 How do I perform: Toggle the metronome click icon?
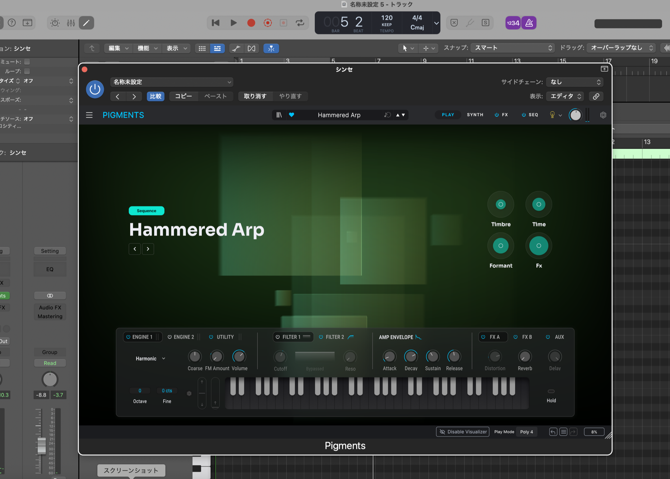click(x=529, y=23)
